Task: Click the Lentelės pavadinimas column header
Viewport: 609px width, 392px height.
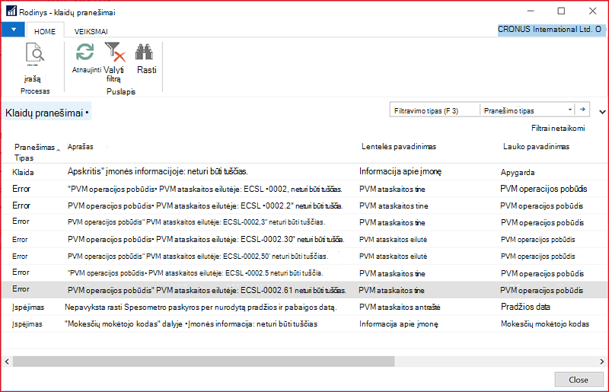Action: click(x=399, y=146)
